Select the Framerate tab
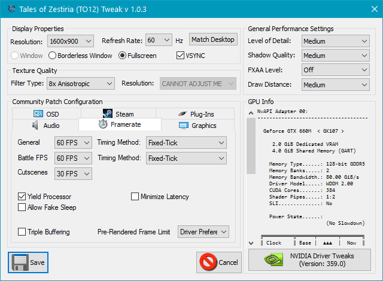This screenshot has height=281, width=383. coord(120,124)
